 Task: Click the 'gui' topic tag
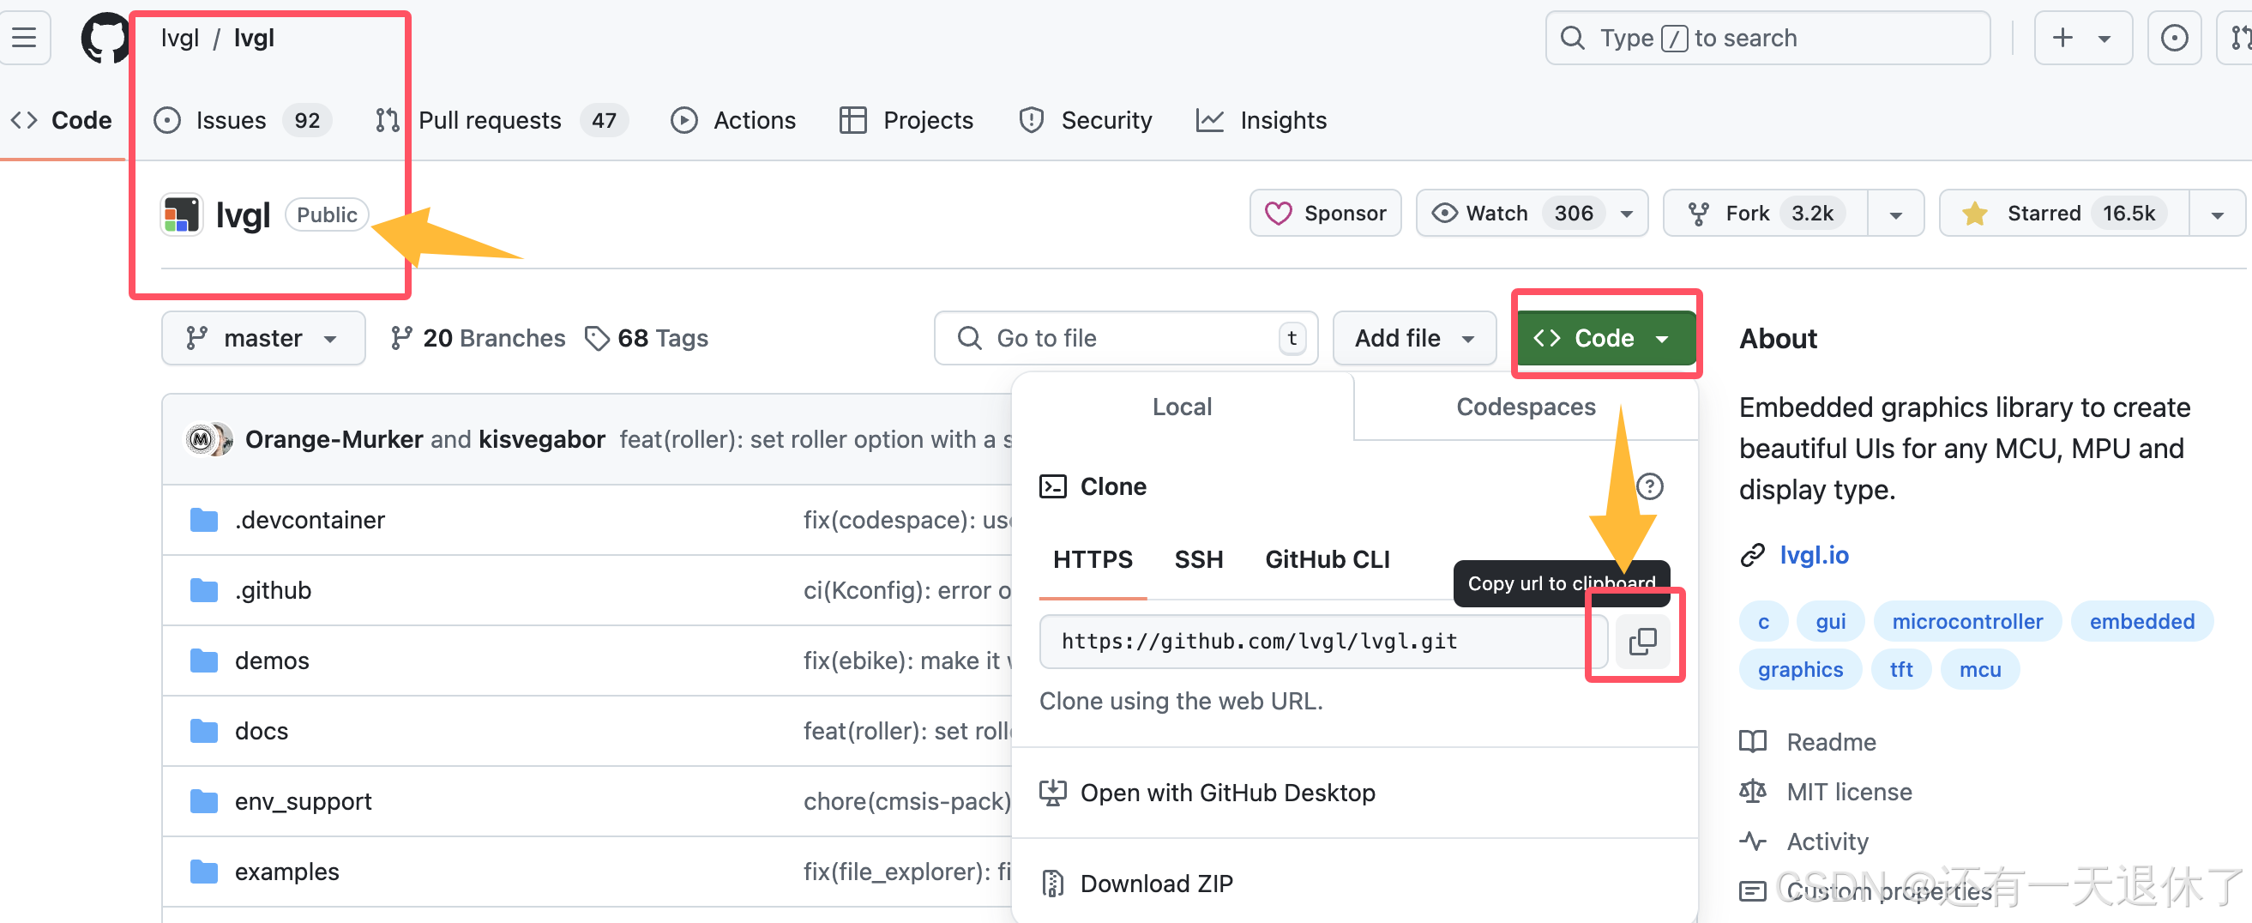[1831, 621]
